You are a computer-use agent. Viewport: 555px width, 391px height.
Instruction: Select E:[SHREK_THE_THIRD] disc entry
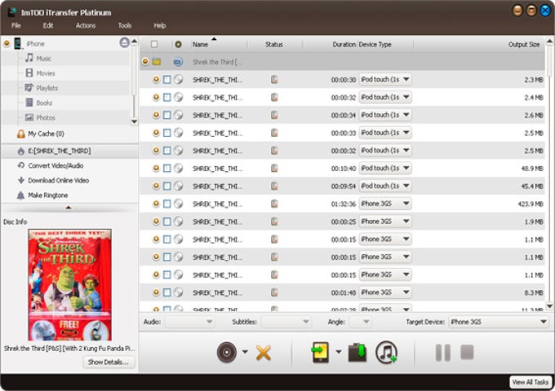coord(69,151)
